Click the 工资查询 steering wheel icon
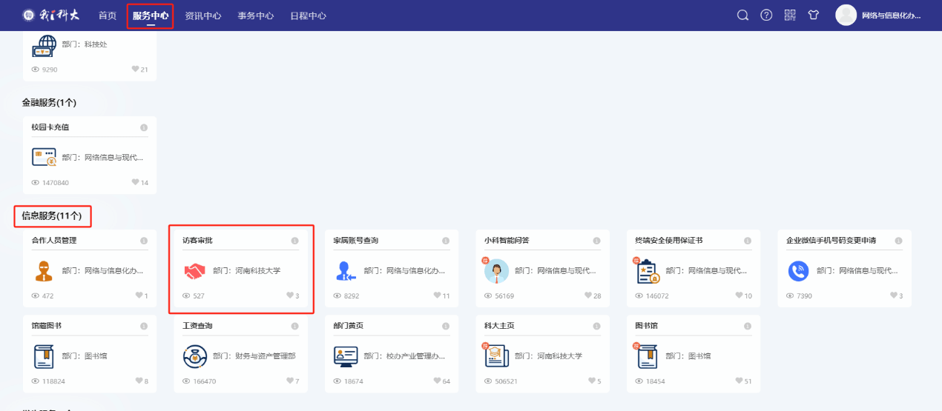 click(x=194, y=357)
